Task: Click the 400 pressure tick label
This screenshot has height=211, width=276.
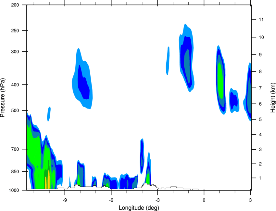Action: [x=15, y=85]
